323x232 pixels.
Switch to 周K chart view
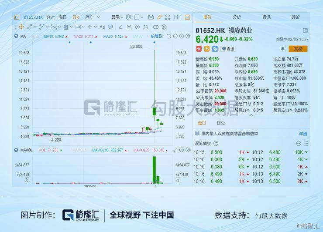click(x=89, y=17)
